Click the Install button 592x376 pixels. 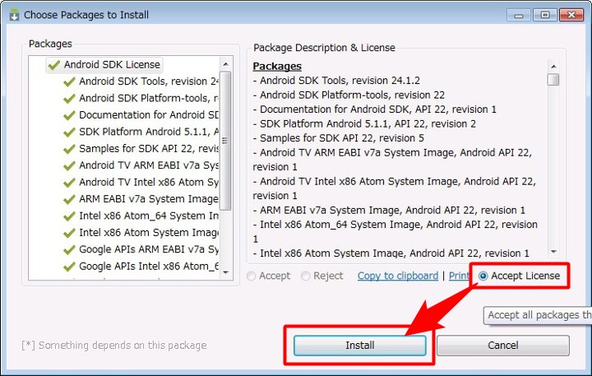coord(360,345)
